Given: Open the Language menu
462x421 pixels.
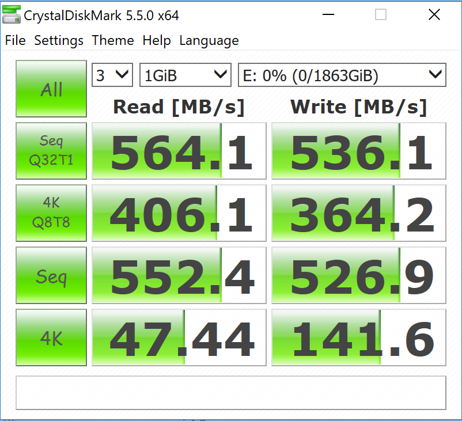Looking at the screenshot, I should (209, 40).
